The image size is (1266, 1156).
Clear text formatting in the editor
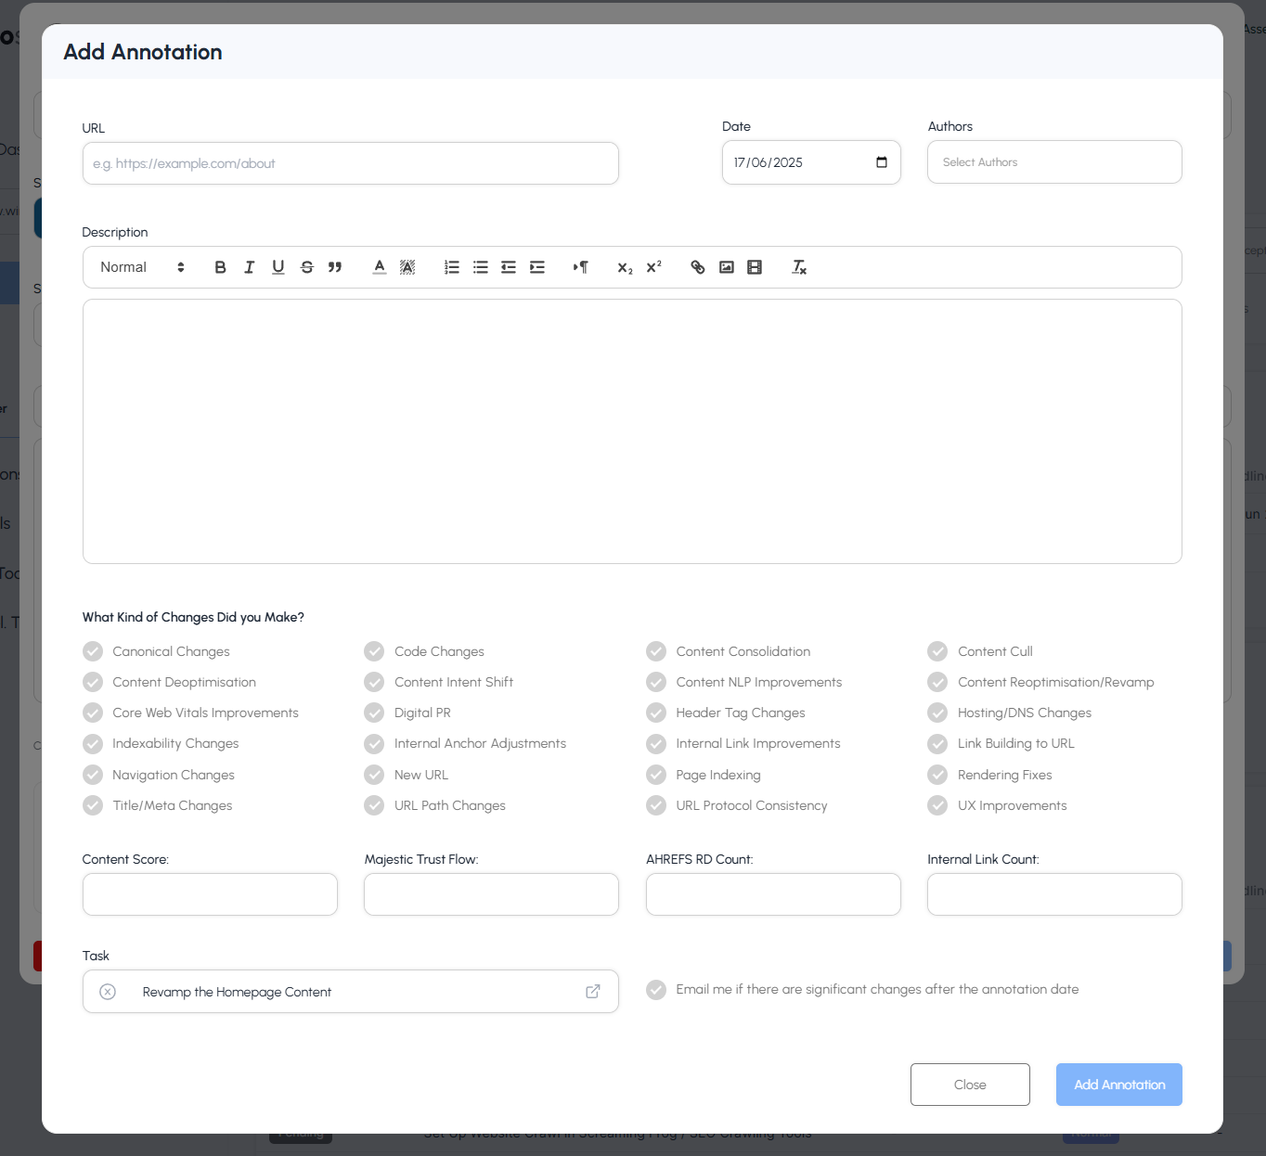point(798,267)
